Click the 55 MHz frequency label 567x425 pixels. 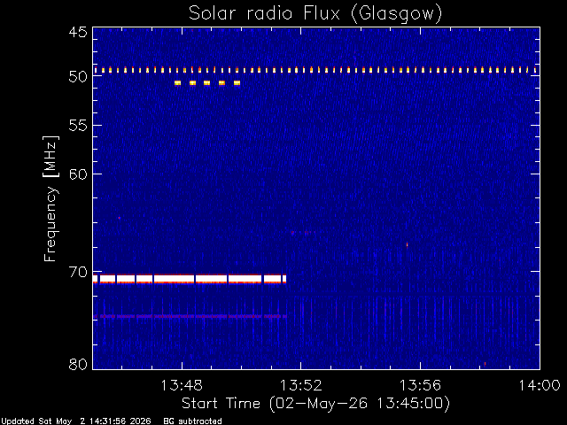pyautogui.click(x=78, y=126)
